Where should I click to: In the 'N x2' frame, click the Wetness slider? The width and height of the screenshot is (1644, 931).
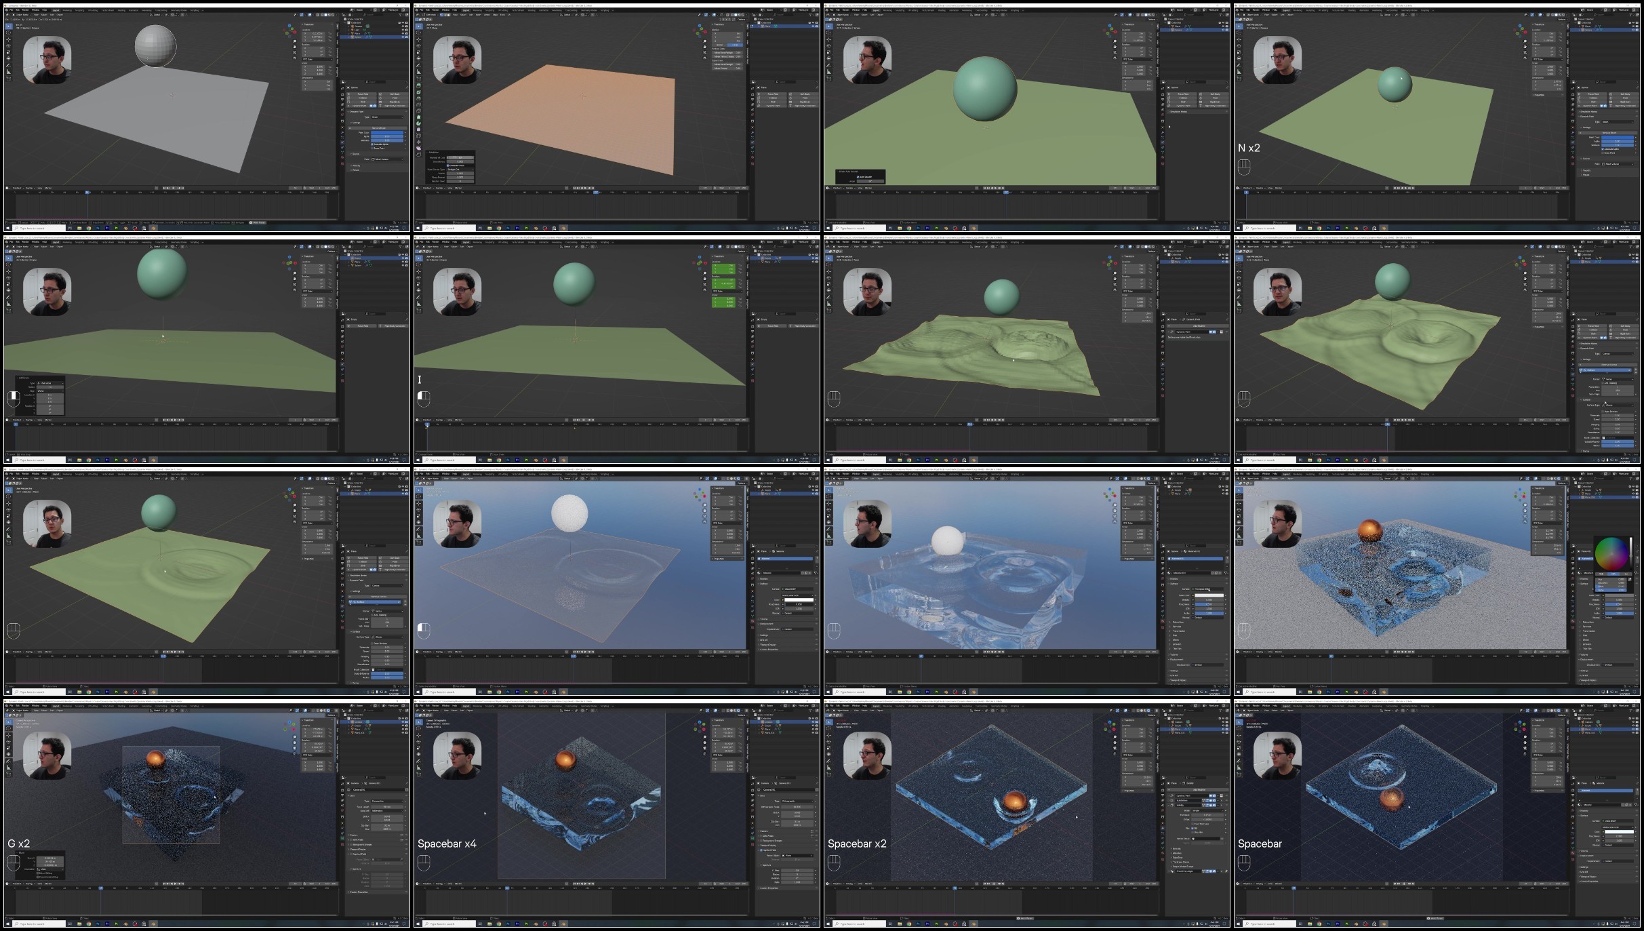coord(1618,145)
